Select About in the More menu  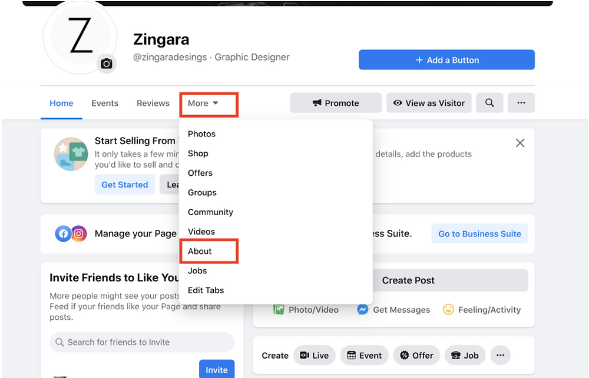pyautogui.click(x=276, y=251)
